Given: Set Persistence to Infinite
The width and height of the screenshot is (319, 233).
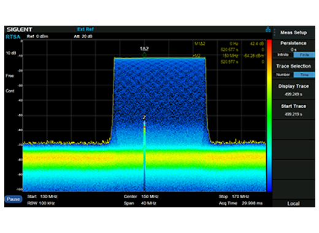Looking at the screenshot, I should pyautogui.click(x=283, y=55).
